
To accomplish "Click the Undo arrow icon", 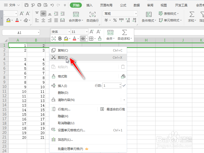I will click(52, 5).
